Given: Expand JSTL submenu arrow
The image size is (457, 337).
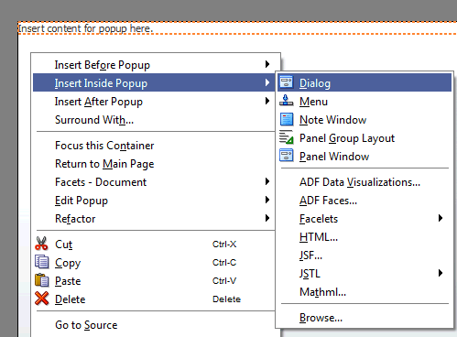Looking at the screenshot, I should (x=441, y=273).
